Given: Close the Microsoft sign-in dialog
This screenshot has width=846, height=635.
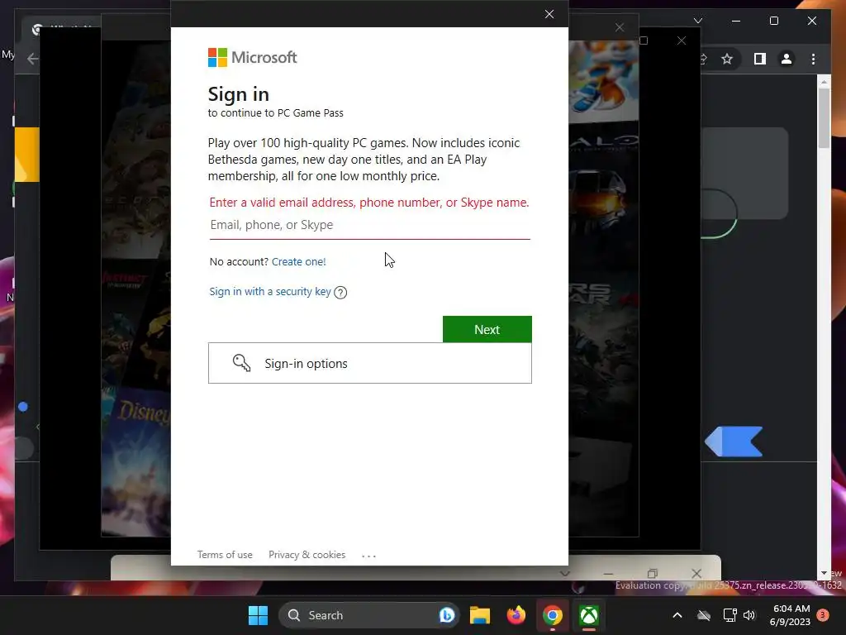Looking at the screenshot, I should coord(549,14).
